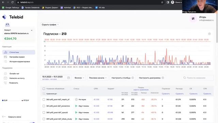
Task: Check the 359-p43_post-667_sfedu_study row checkbox
Action: click(x=44, y=119)
